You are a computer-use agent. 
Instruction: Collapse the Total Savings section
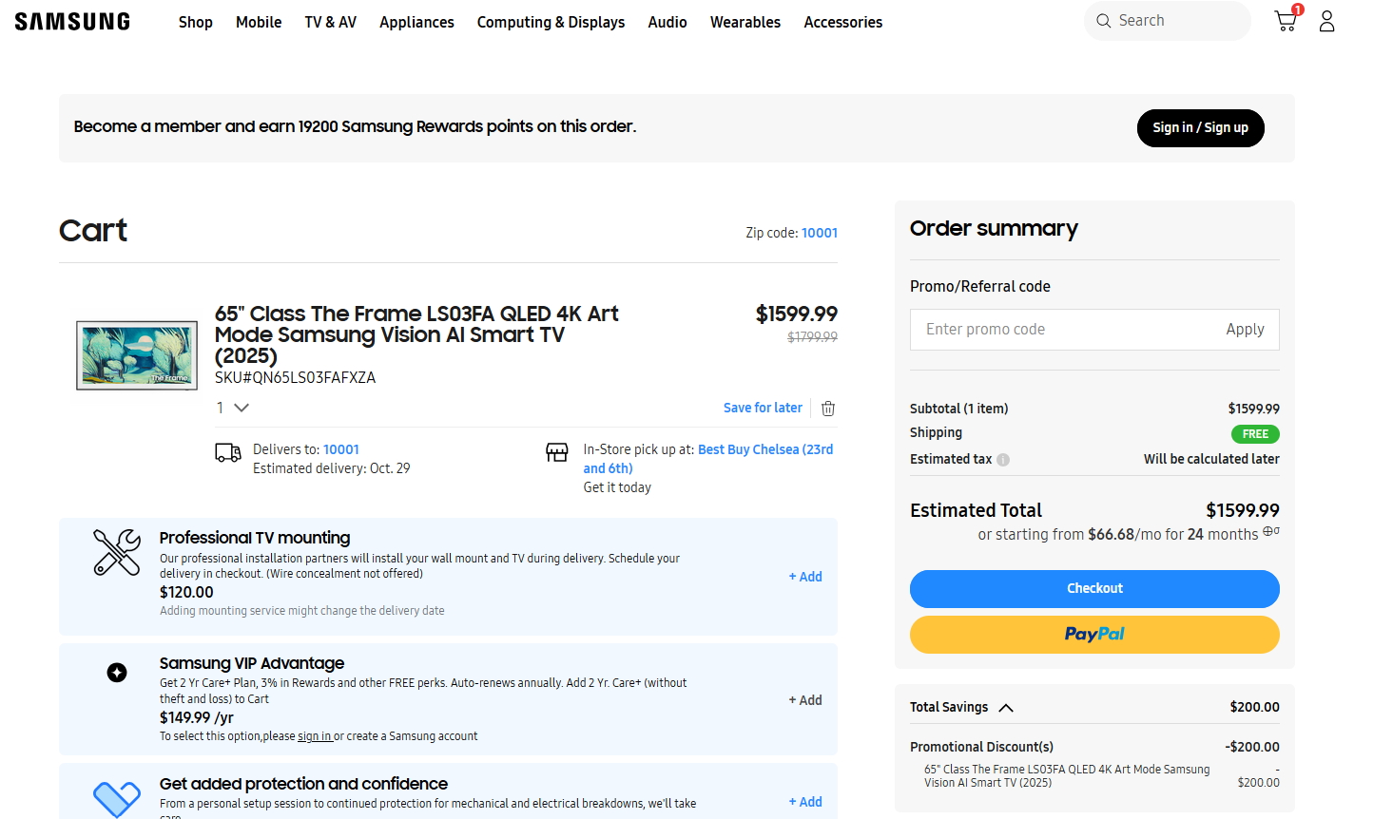1006,708
